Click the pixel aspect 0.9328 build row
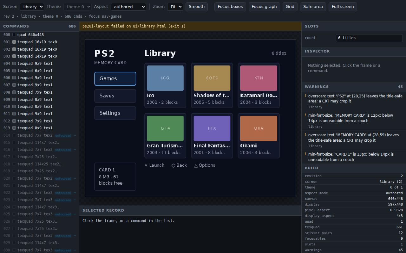This screenshot has height=253, width=406. [x=354, y=210]
